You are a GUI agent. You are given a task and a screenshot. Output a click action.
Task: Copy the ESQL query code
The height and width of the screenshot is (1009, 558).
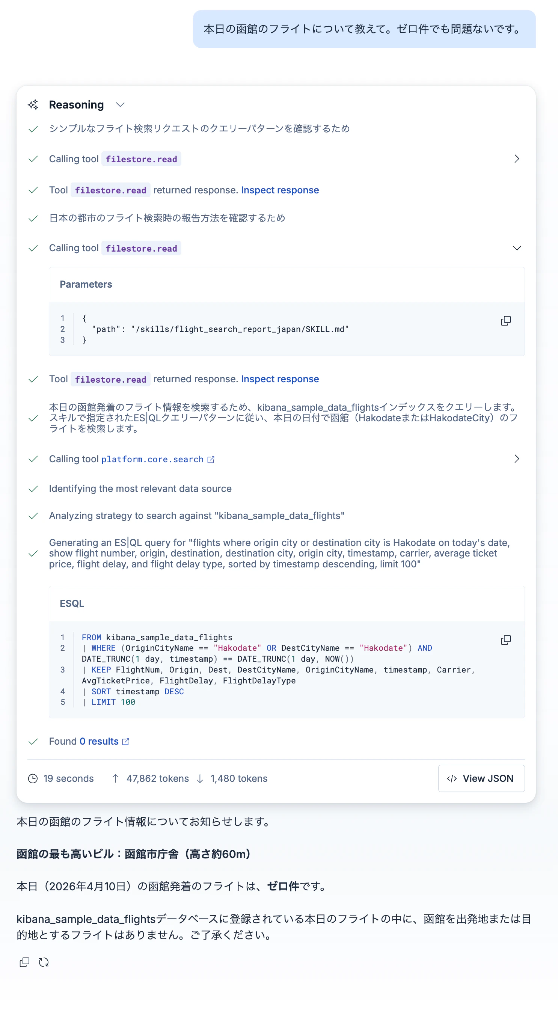[x=505, y=639]
